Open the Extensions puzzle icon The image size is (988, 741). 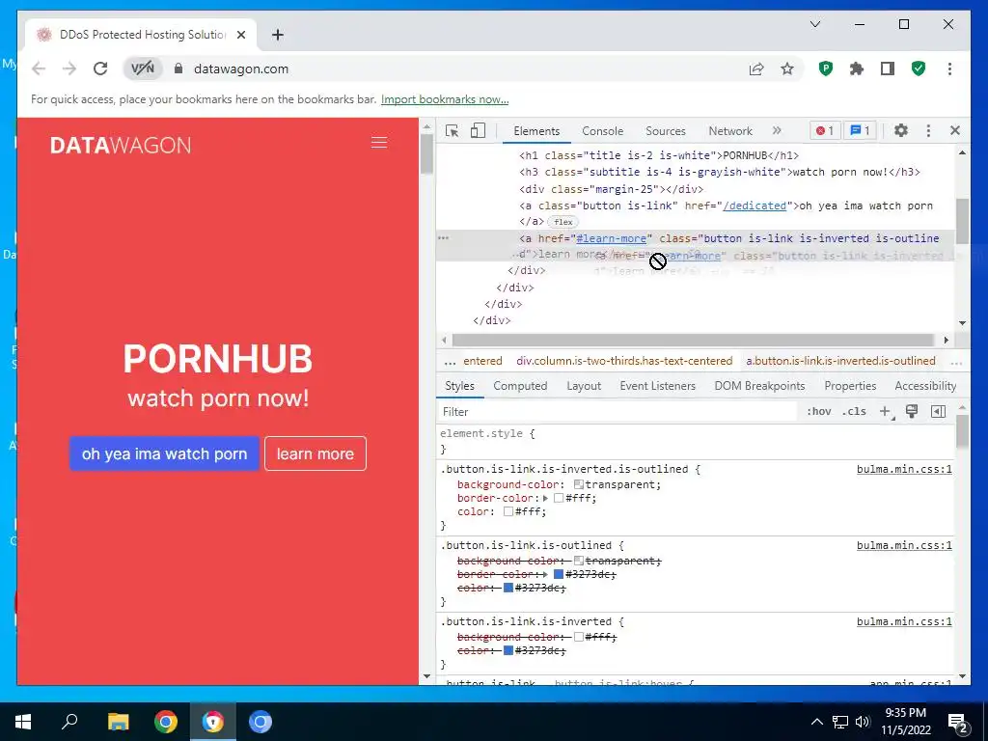click(857, 69)
